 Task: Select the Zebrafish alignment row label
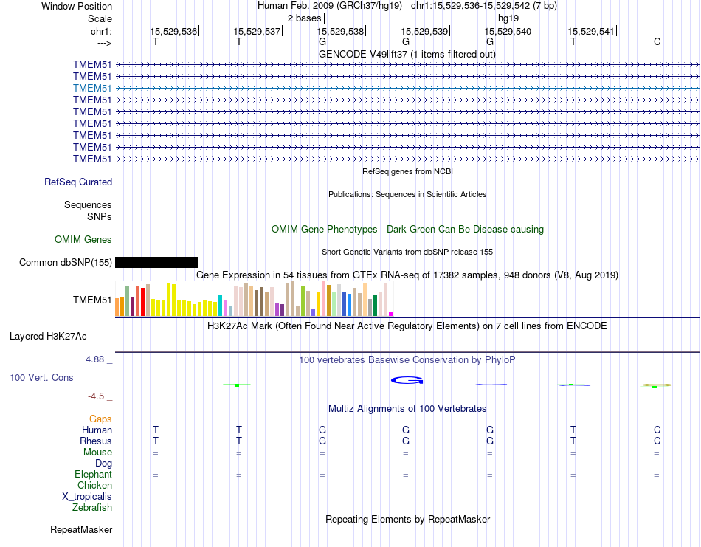coord(92,508)
